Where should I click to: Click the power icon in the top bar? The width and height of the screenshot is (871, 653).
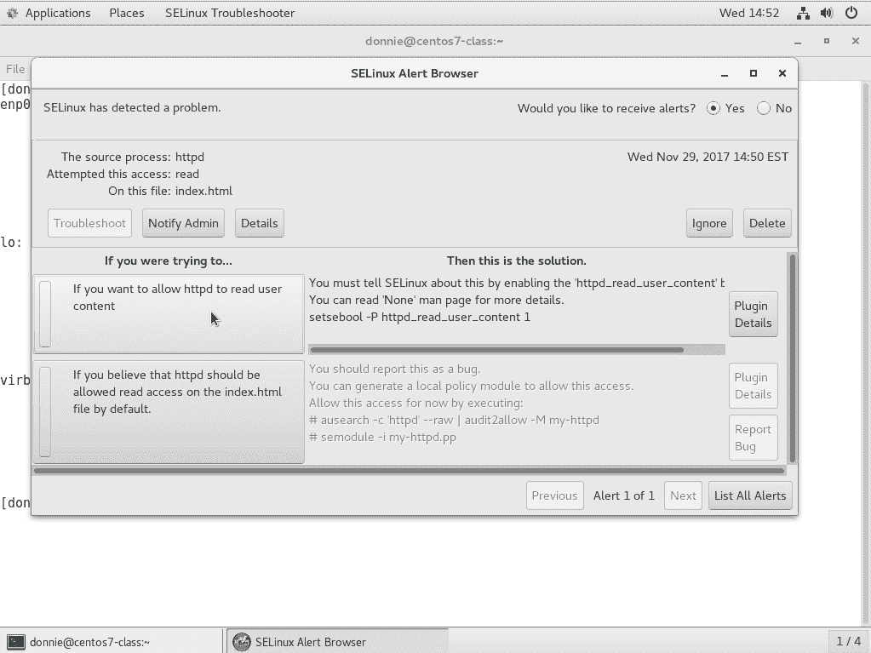point(851,13)
